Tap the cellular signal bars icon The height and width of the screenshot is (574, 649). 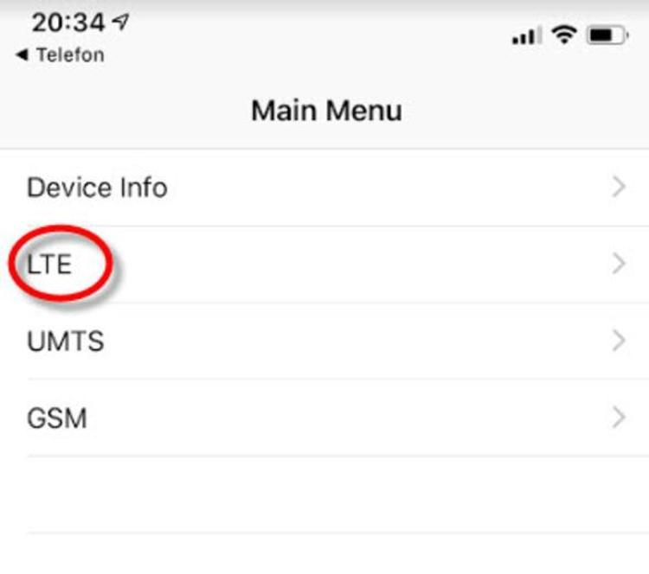click(x=526, y=36)
